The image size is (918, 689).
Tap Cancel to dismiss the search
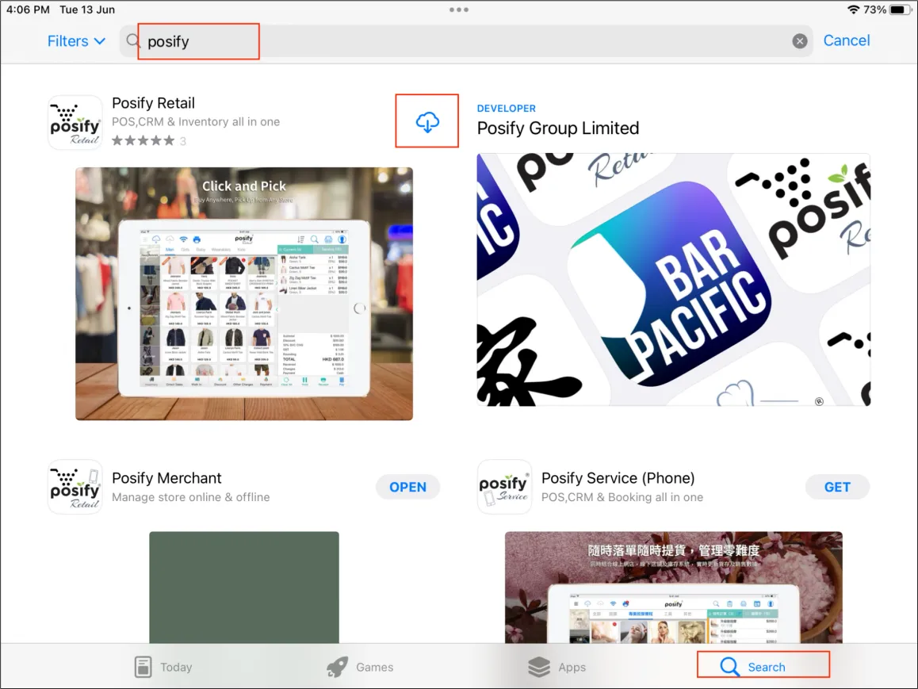847,40
